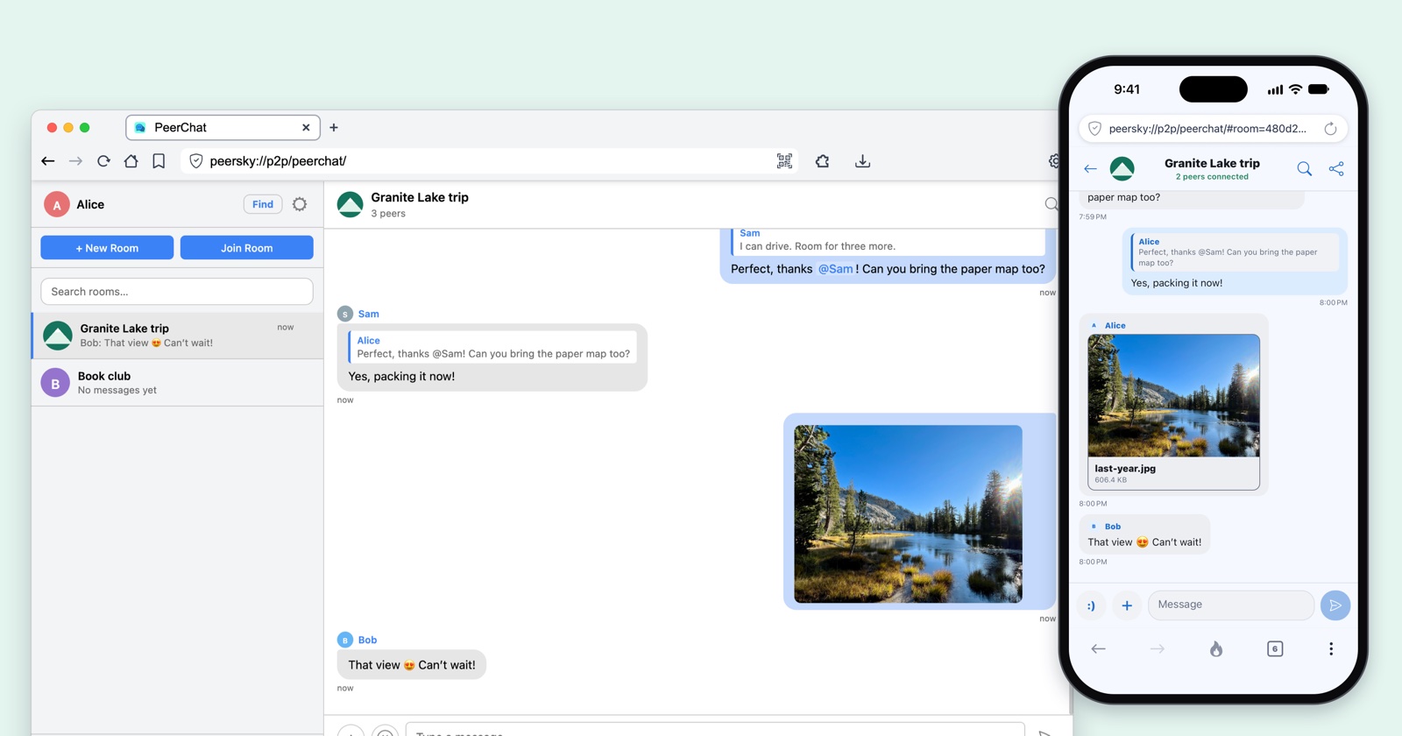Click the flame icon in phone bottom bar
This screenshot has width=1402, height=736.
click(1216, 649)
